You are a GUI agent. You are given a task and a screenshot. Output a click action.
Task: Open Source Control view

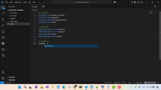point(3,19)
